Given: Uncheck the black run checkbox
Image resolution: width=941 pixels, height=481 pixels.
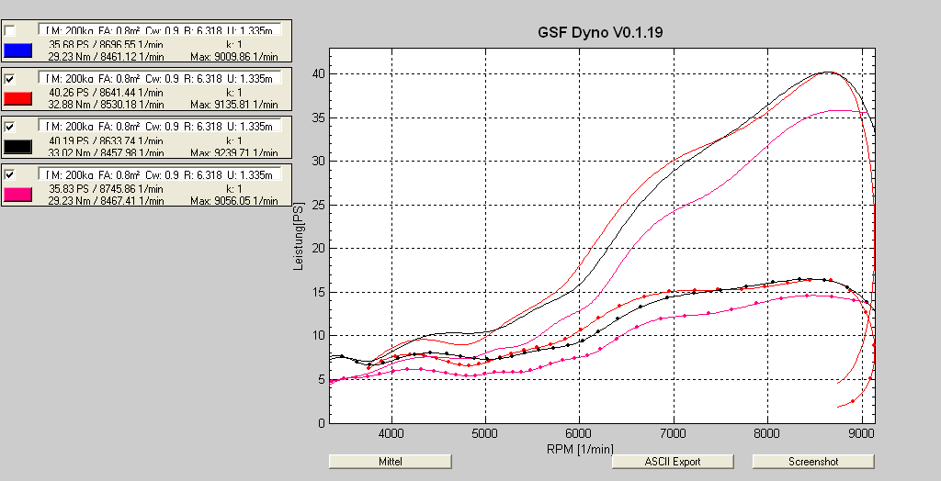Looking at the screenshot, I should [x=10, y=127].
